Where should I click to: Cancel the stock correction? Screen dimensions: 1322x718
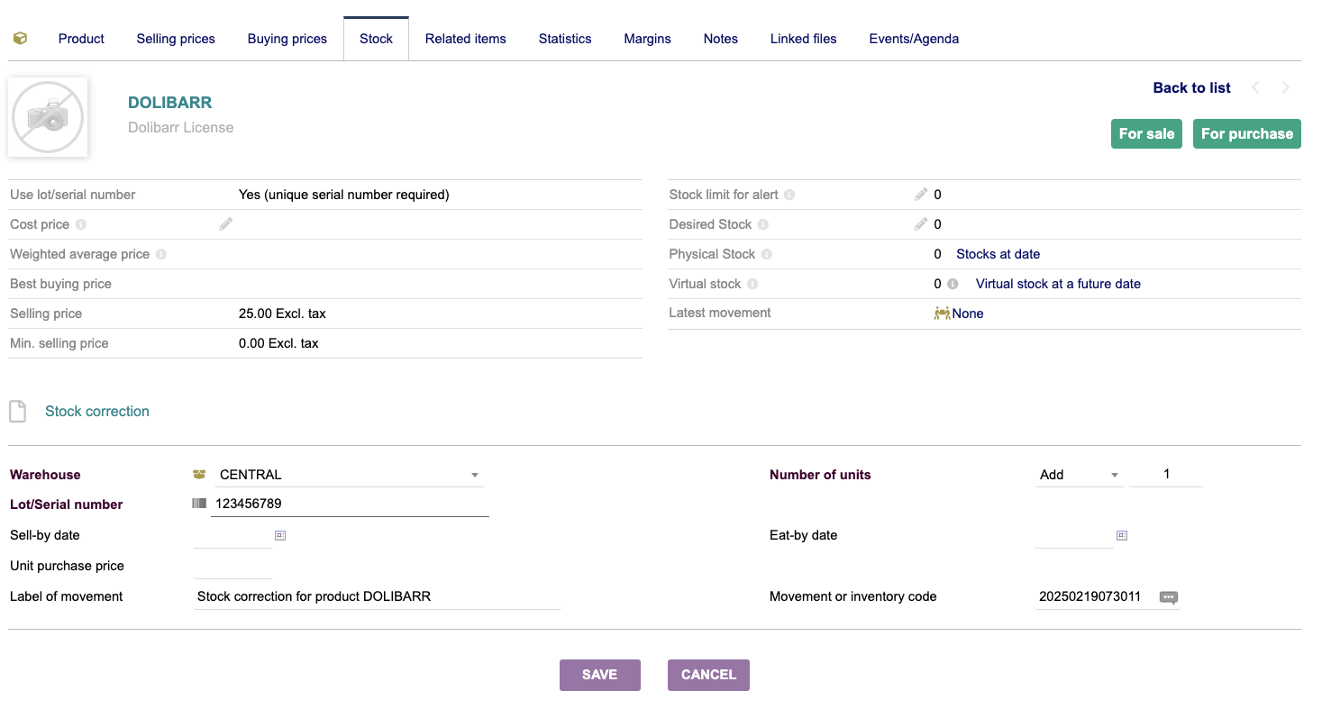[708, 675]
